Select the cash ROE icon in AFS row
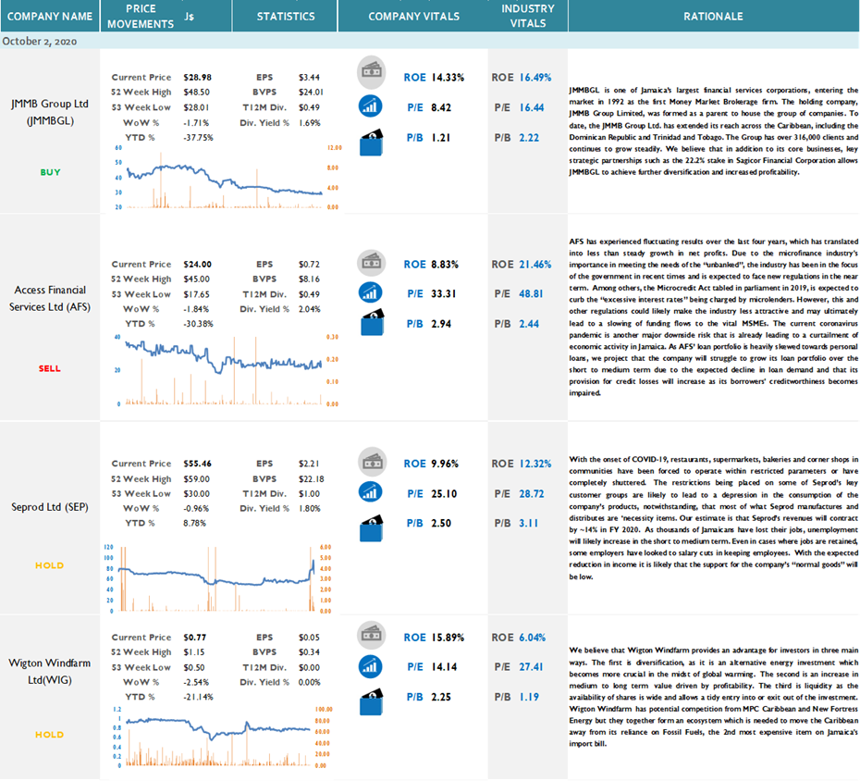 (372, 263)
